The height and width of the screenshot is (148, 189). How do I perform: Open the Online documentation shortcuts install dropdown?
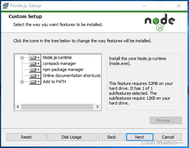pyautogui.click(x=35, y=76)
